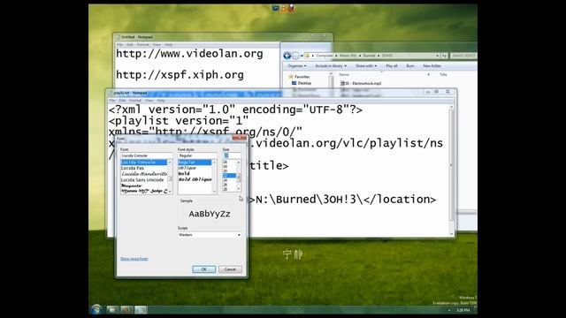Expand Explorer address bar history dropdown

437,56
